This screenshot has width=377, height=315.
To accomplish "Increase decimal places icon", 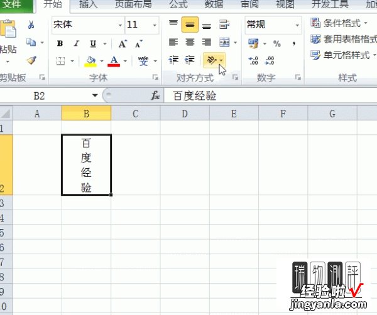I will point(253,60).
